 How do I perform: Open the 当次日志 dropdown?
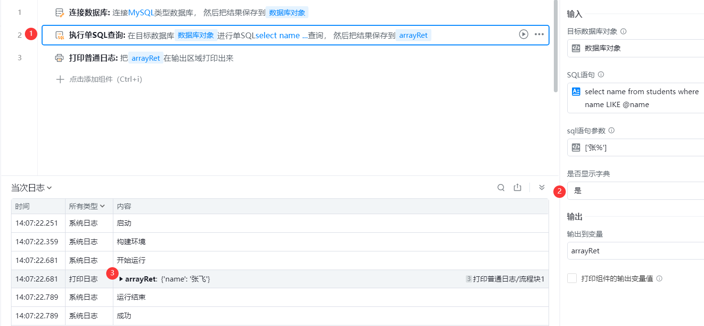32,188
